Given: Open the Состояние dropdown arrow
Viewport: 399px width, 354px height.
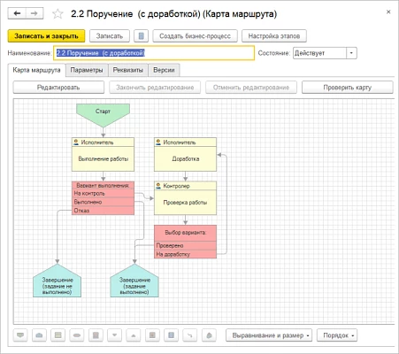Looking at the screenshot, I should click(x=351, y=53).
